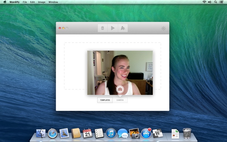Open the Image menu

tap(41, 2)
